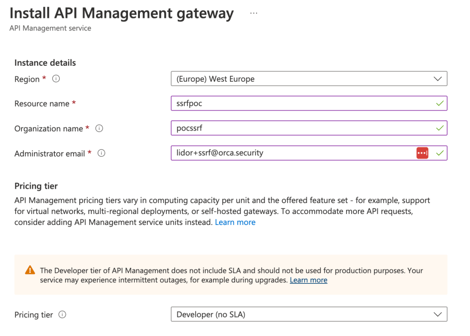This screenshot has height=336, width=470.
Task: Expand the Pricing tier dropdown chevron
Action: 438,315
